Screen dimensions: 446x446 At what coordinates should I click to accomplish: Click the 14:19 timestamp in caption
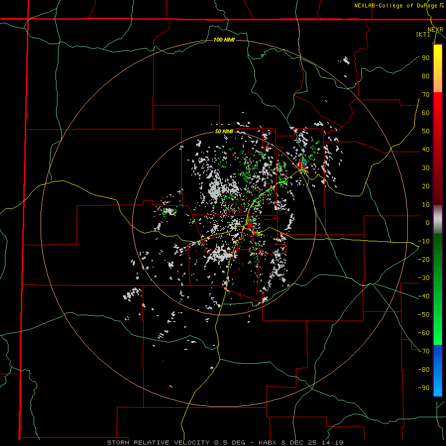tap(333, 443)
